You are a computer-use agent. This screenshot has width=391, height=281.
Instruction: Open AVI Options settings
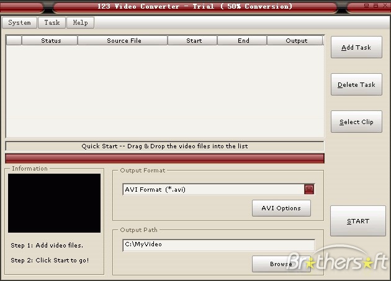click(281, 208)
